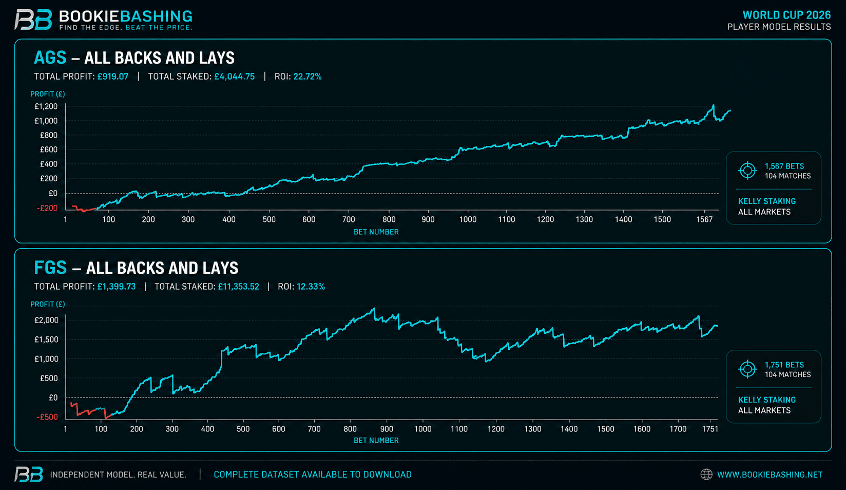Click the 1600 x-axis label on the FGS chart
Image resolution: width=846 pixels, height=490 pixels.
[x=642, y=429]
